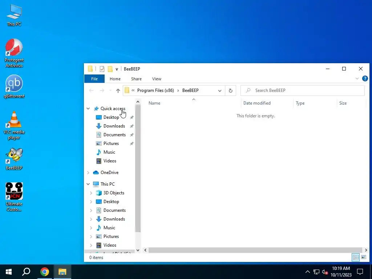Launch Google Chrome from taskbar
The width and height of the screenshot is (372, 279).
coord(45,272)
